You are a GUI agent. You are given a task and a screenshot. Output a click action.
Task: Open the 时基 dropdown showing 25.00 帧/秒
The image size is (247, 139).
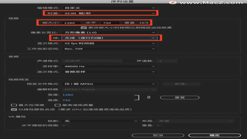click(x=109, y=13)
